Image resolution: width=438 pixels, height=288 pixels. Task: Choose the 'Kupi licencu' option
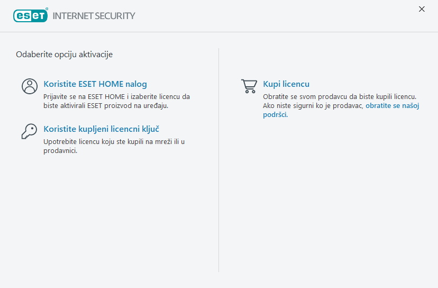click(286, 84)
